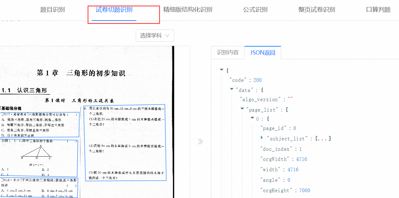
Task: Select the 2017 triangle classification question box
Action: pyautogui.click(x=39, y=124)
